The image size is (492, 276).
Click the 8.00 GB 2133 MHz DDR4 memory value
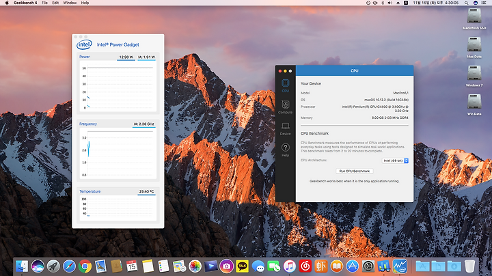point(390,118)
